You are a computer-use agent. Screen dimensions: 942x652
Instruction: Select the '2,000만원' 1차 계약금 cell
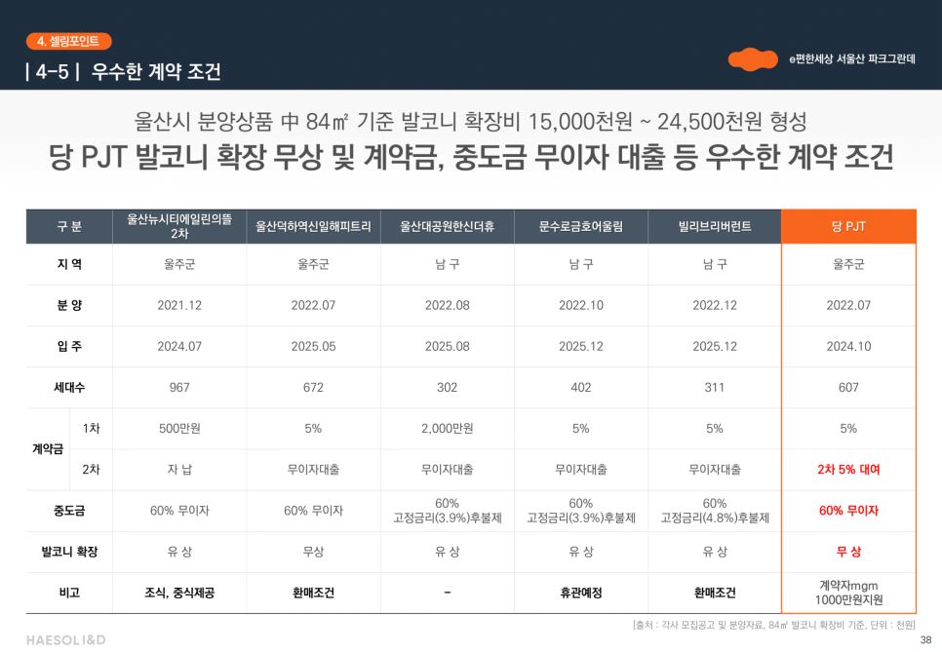pyautogui.click(x=447, y=428)
